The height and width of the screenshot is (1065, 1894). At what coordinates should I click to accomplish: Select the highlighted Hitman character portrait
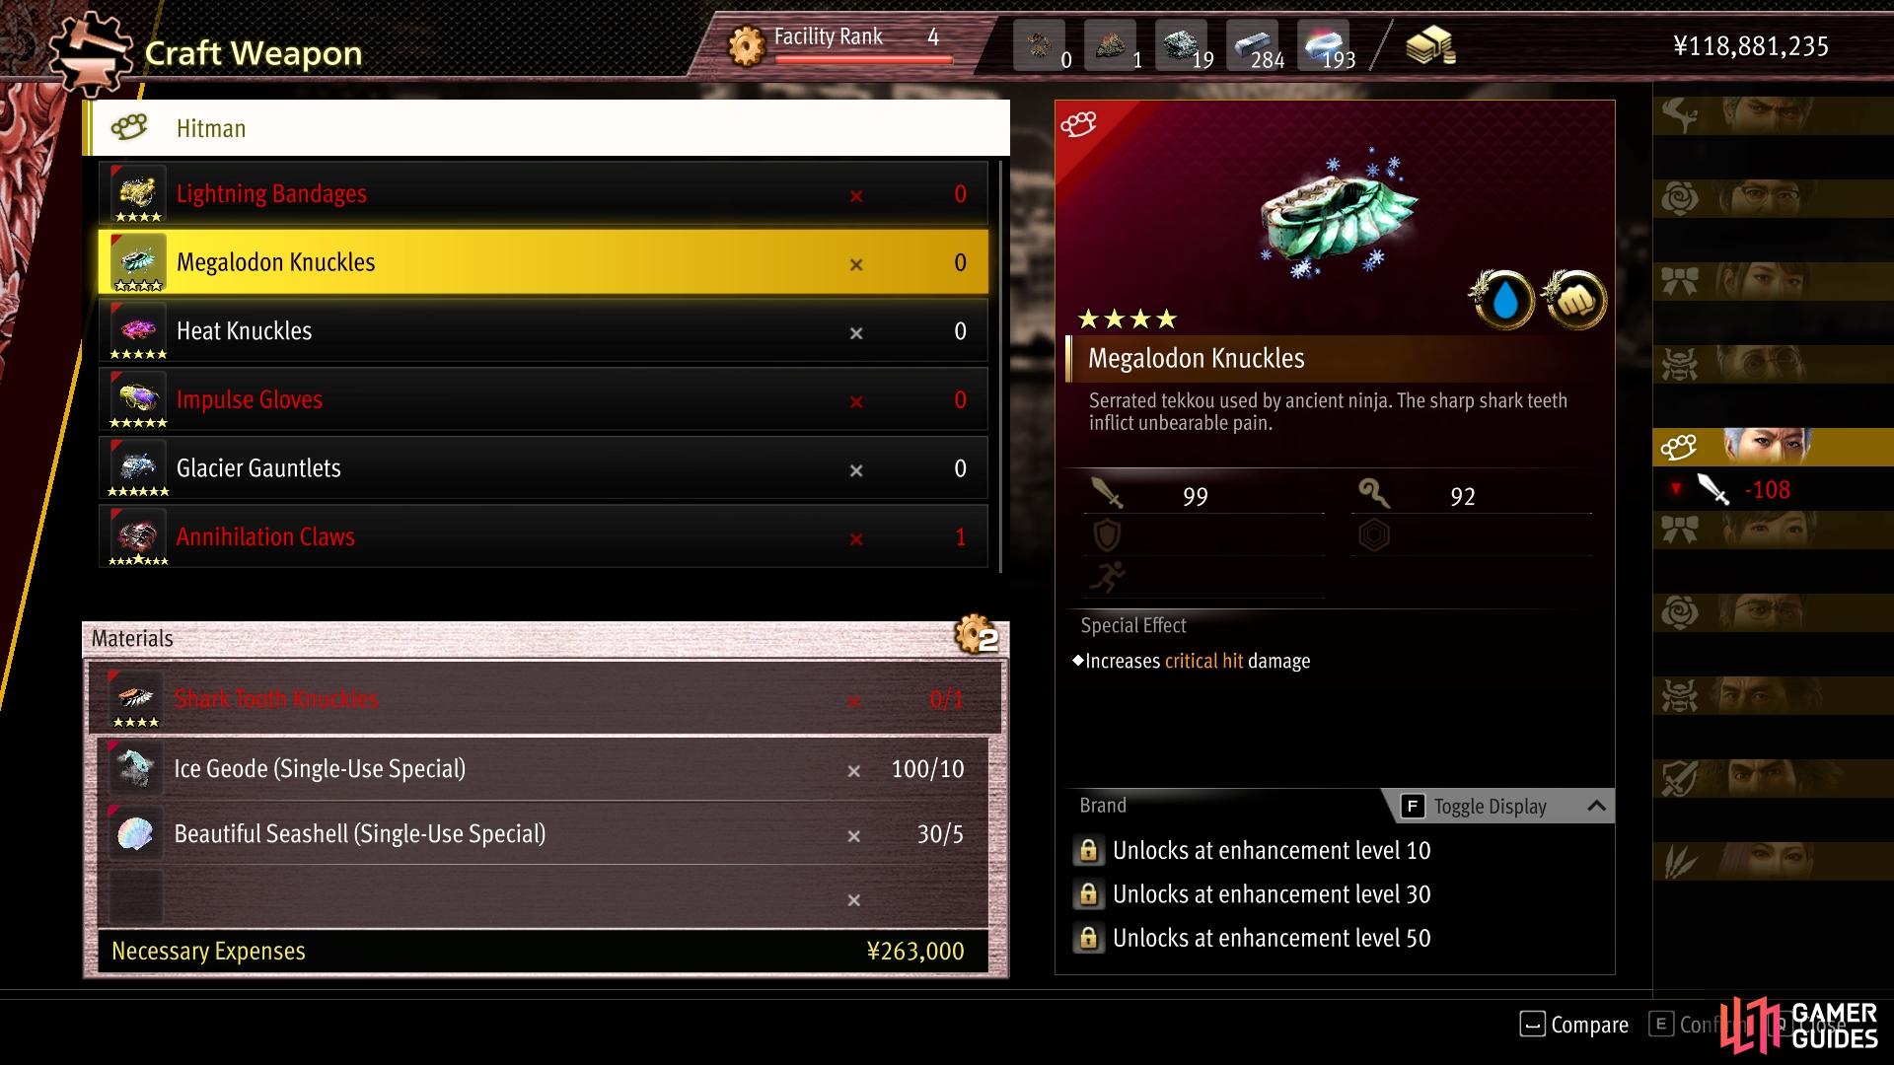(x=1766, y=447)
